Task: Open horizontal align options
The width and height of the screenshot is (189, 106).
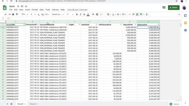Action: pos(109,14)
